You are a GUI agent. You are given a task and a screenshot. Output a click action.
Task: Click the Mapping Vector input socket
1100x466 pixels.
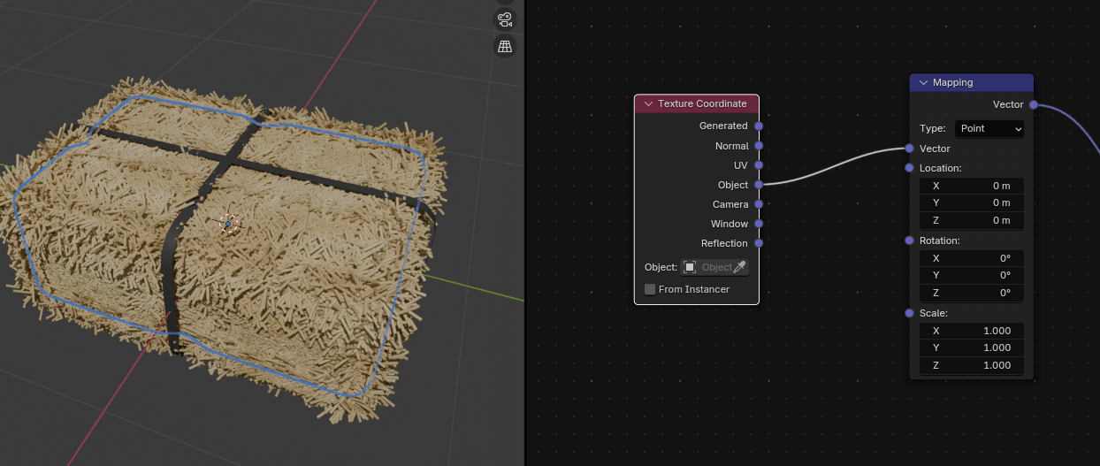[909, 149]
